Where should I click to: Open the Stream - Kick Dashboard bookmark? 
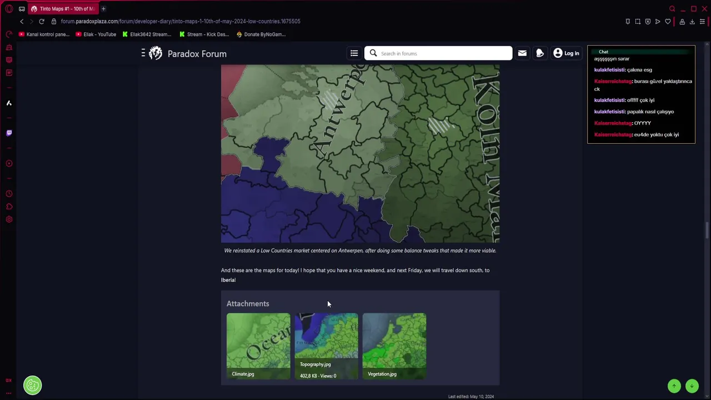point(204,34)
